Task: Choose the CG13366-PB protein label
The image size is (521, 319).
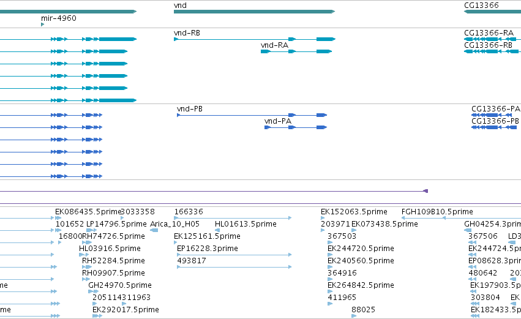Action: (x=495, y=121)
